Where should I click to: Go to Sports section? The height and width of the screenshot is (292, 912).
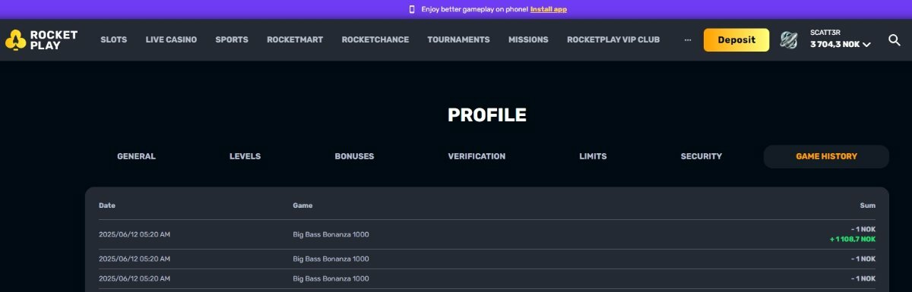232,40
